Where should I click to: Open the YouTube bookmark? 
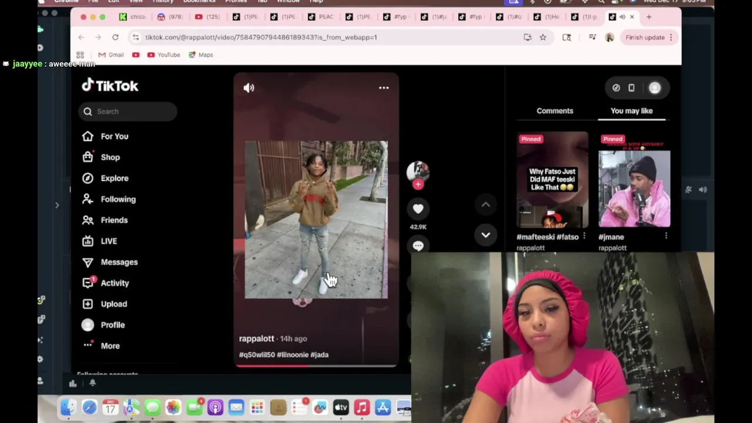pos(163,55)
